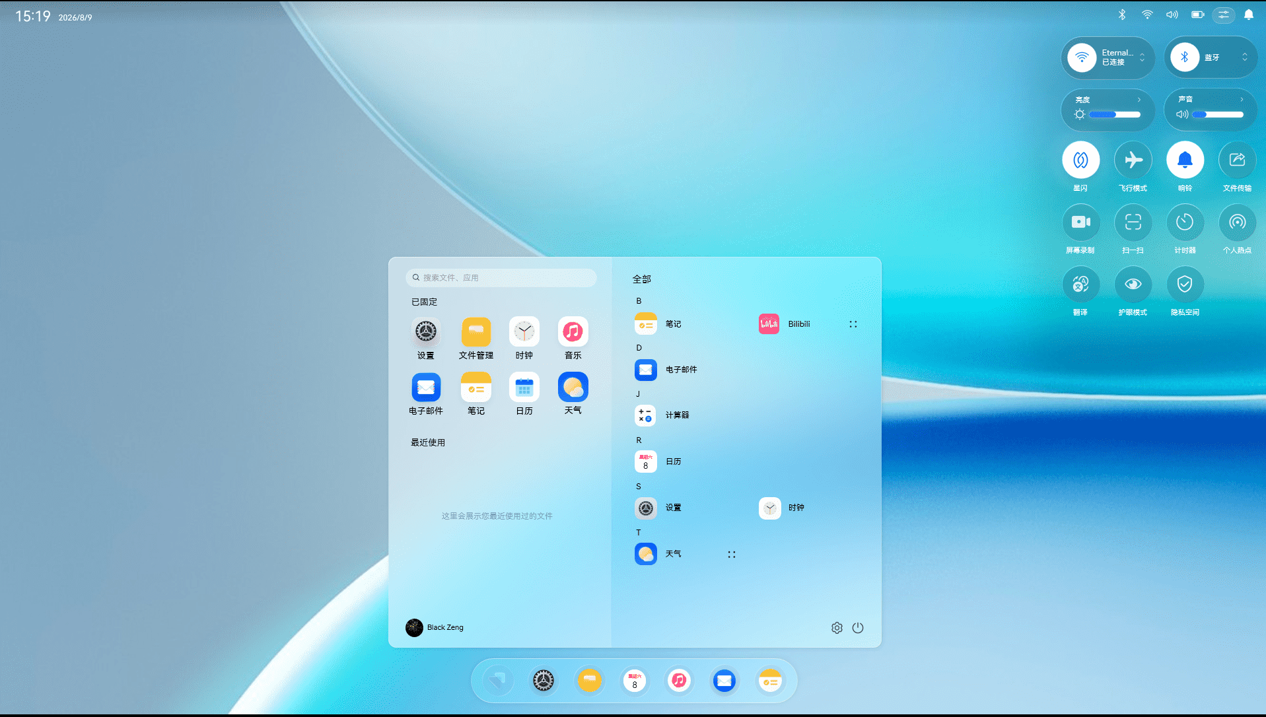1266x717 pixels.
Task: Open the Scan (扫一扫) tool
Action: pyautogui.click(x=1133, y=222)
